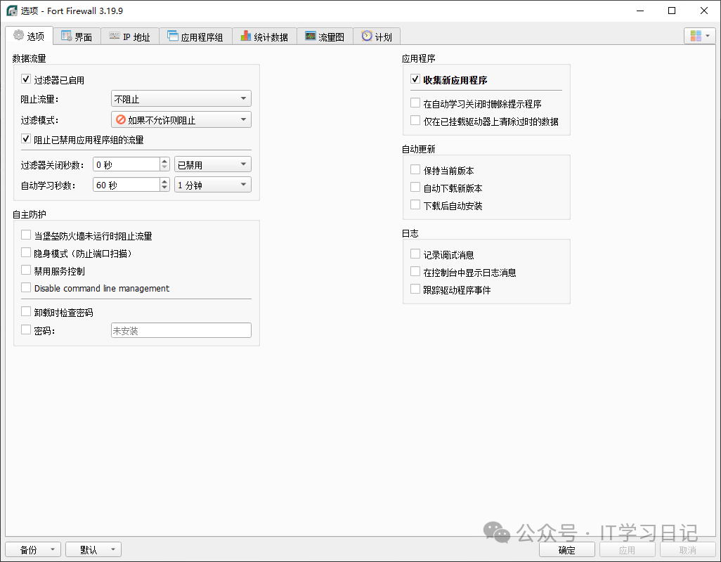This screenshot has height=562, width=721.
Task: Open the 过滤模式 dropdown list
Action: (181, 120)
